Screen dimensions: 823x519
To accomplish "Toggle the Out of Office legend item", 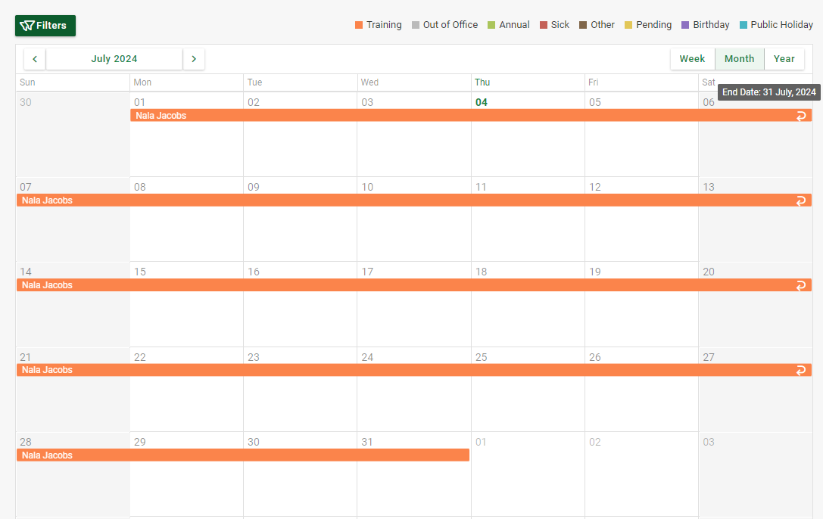I will (444, 25).
